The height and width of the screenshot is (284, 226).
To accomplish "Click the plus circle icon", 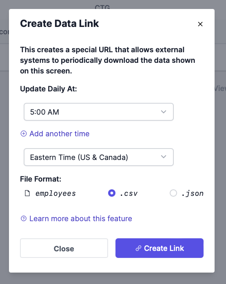I will click(24, 134).
